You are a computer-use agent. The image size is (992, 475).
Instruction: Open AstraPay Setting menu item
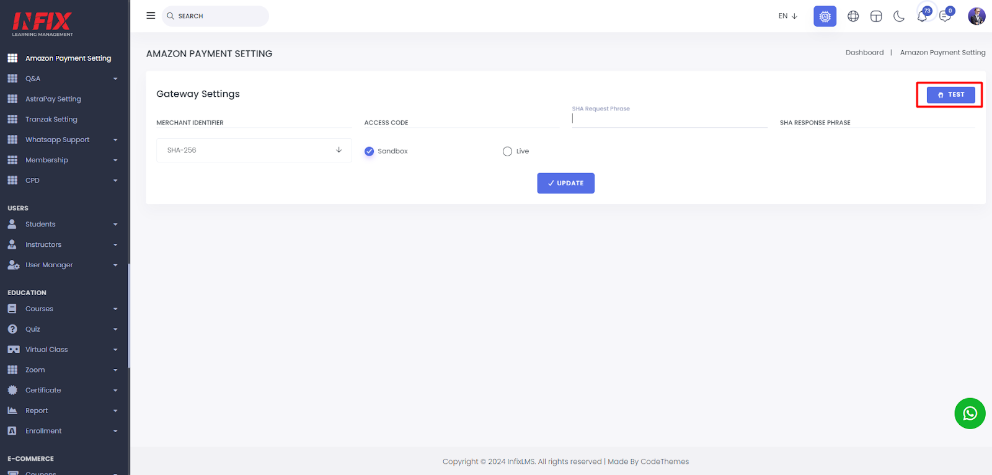(x=53, y=99)
